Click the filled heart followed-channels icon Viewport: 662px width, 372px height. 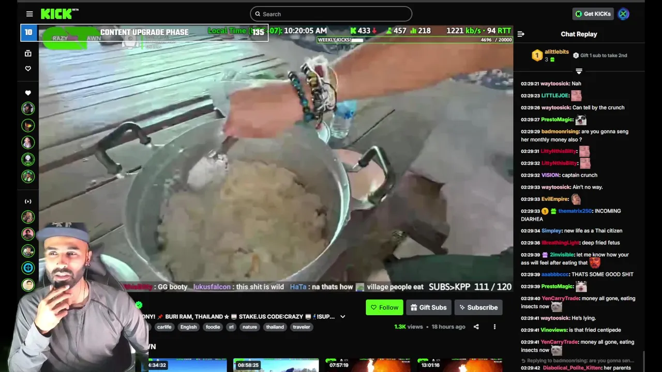pyautogui.click(x=28, y=93)
